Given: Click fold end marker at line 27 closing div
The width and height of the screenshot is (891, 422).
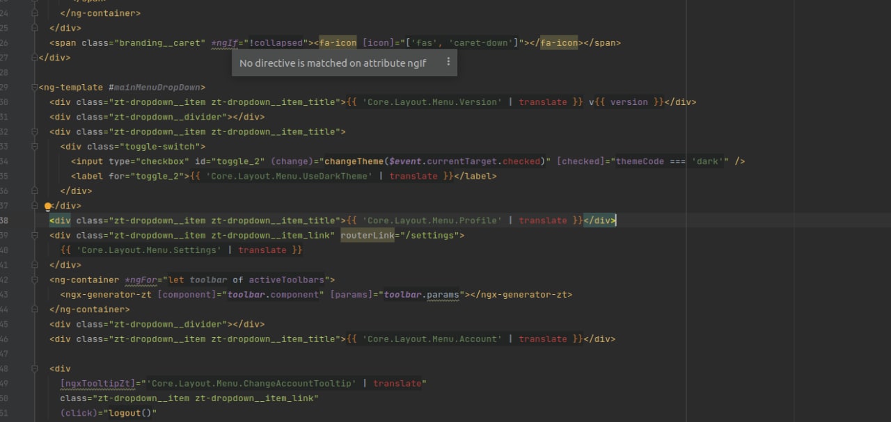Looking at the screenshot, I should pos(34,58).
